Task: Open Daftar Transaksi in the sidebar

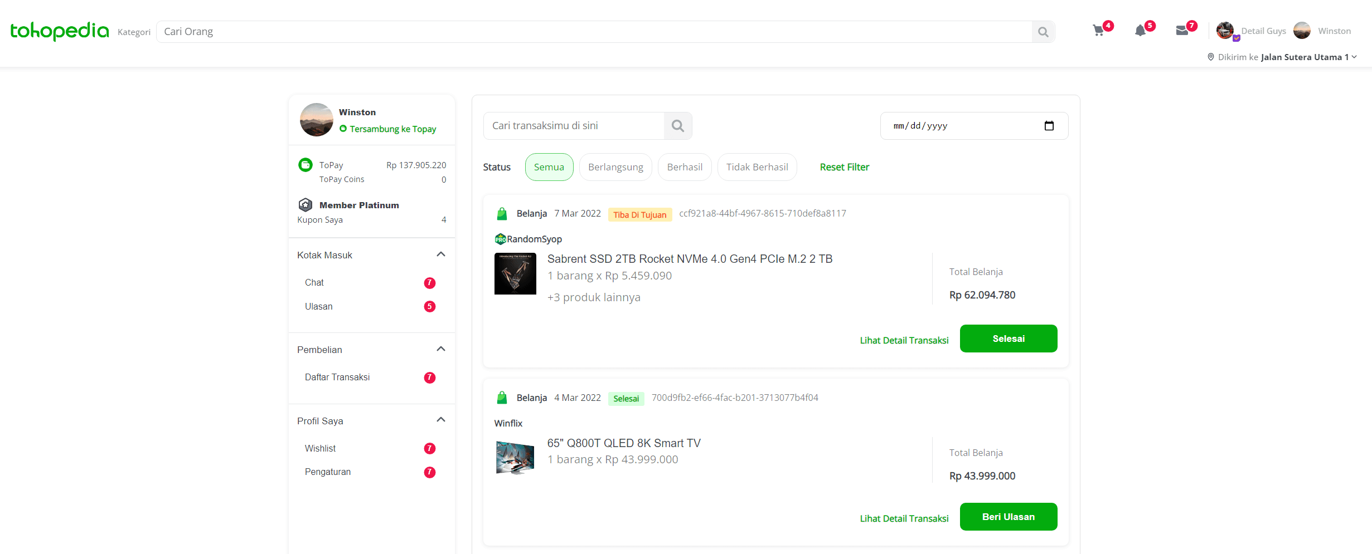Action: pos(337,377)
